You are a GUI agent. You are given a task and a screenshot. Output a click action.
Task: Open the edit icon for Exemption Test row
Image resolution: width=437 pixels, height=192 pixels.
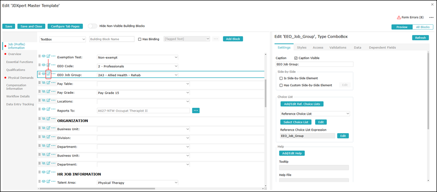pos(49,56)
